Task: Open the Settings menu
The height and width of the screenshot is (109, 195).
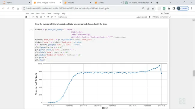Action: pyautogui.click(x=56, y=14)
